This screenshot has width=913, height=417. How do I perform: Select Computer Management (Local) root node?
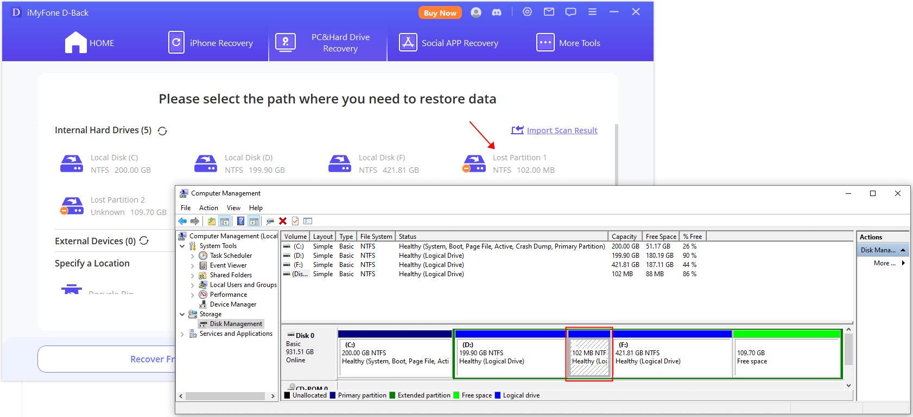click(x=233, y=236)
